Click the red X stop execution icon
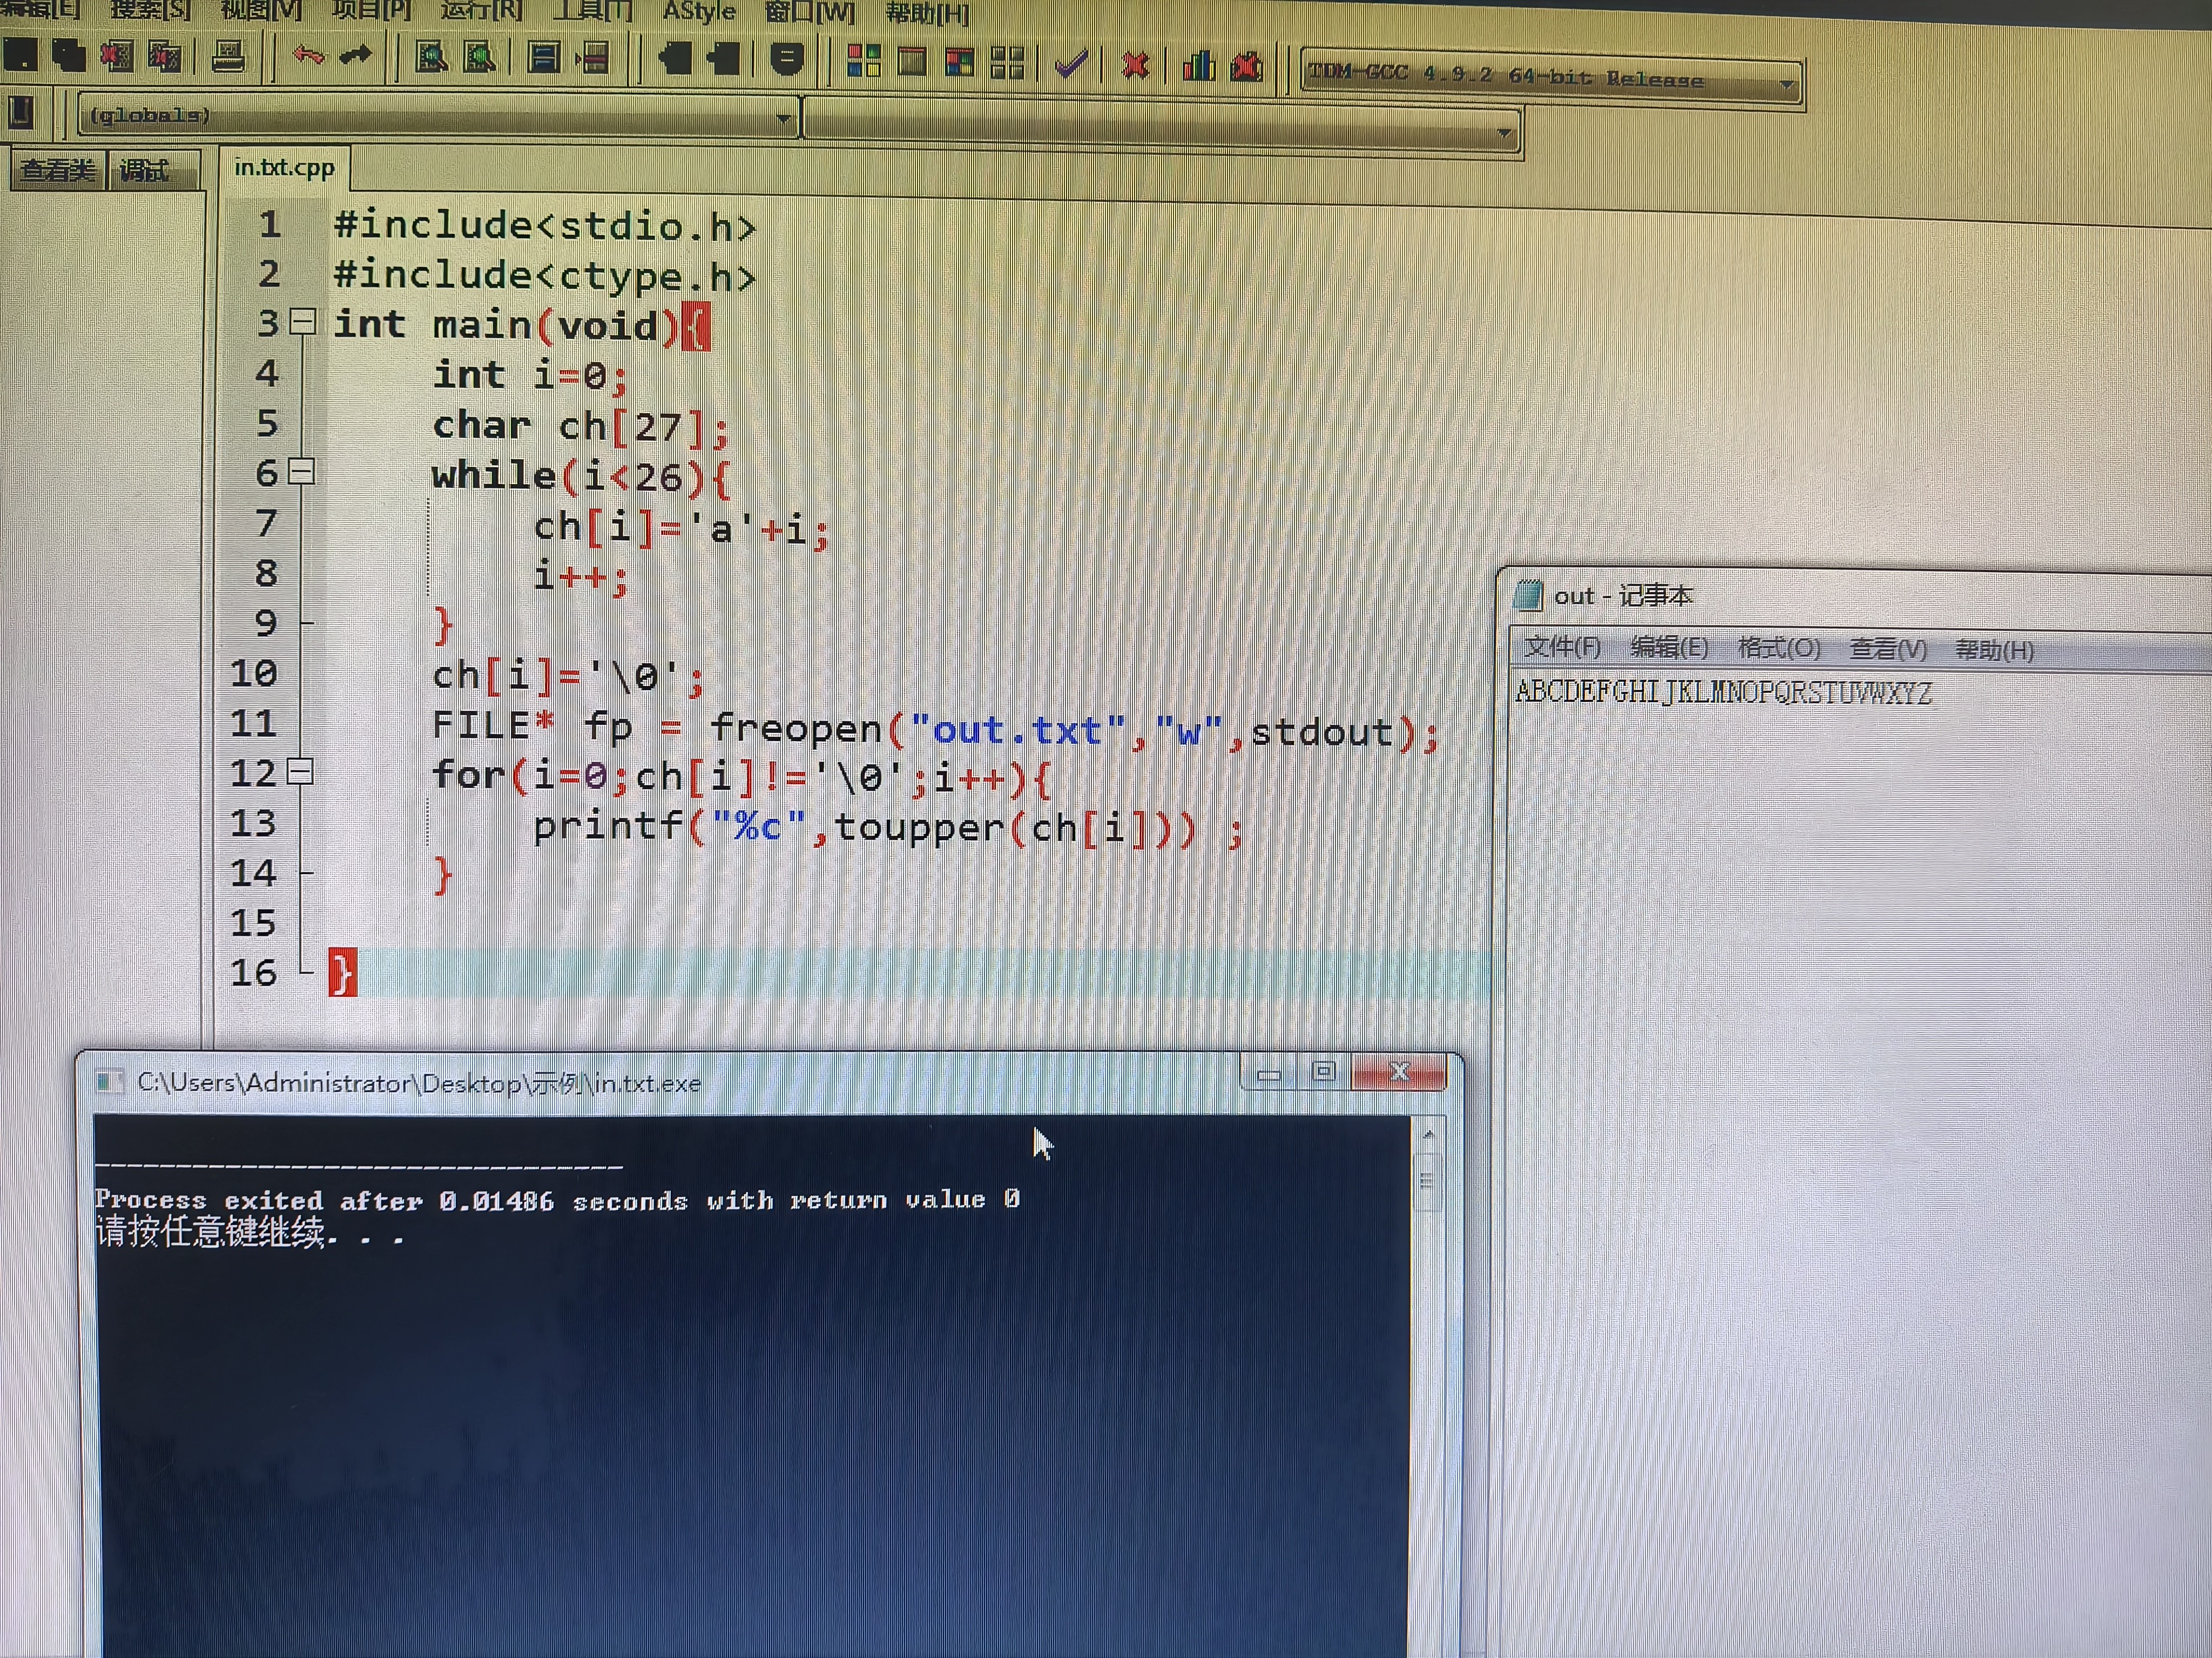 1135,66
